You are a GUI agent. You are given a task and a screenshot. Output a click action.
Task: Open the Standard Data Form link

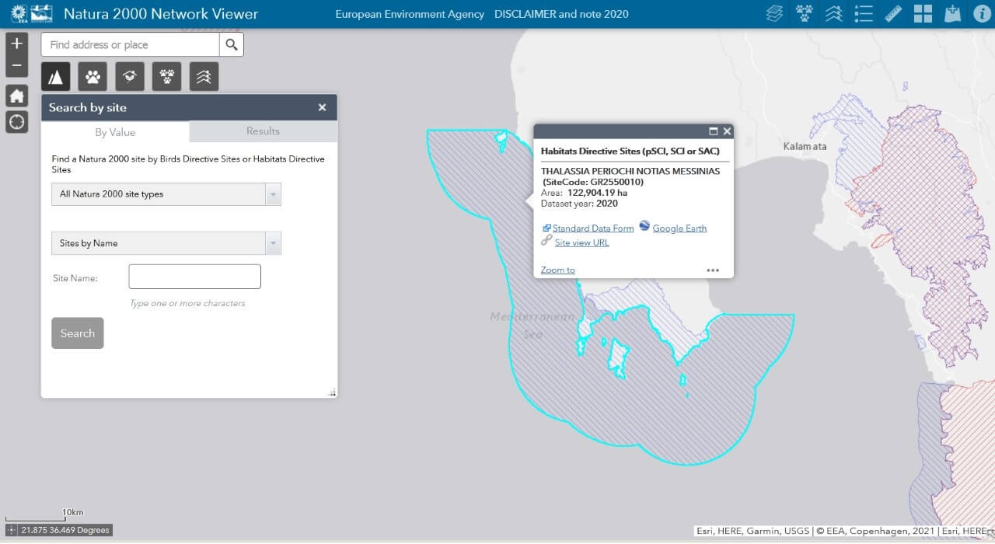(592, 228)
